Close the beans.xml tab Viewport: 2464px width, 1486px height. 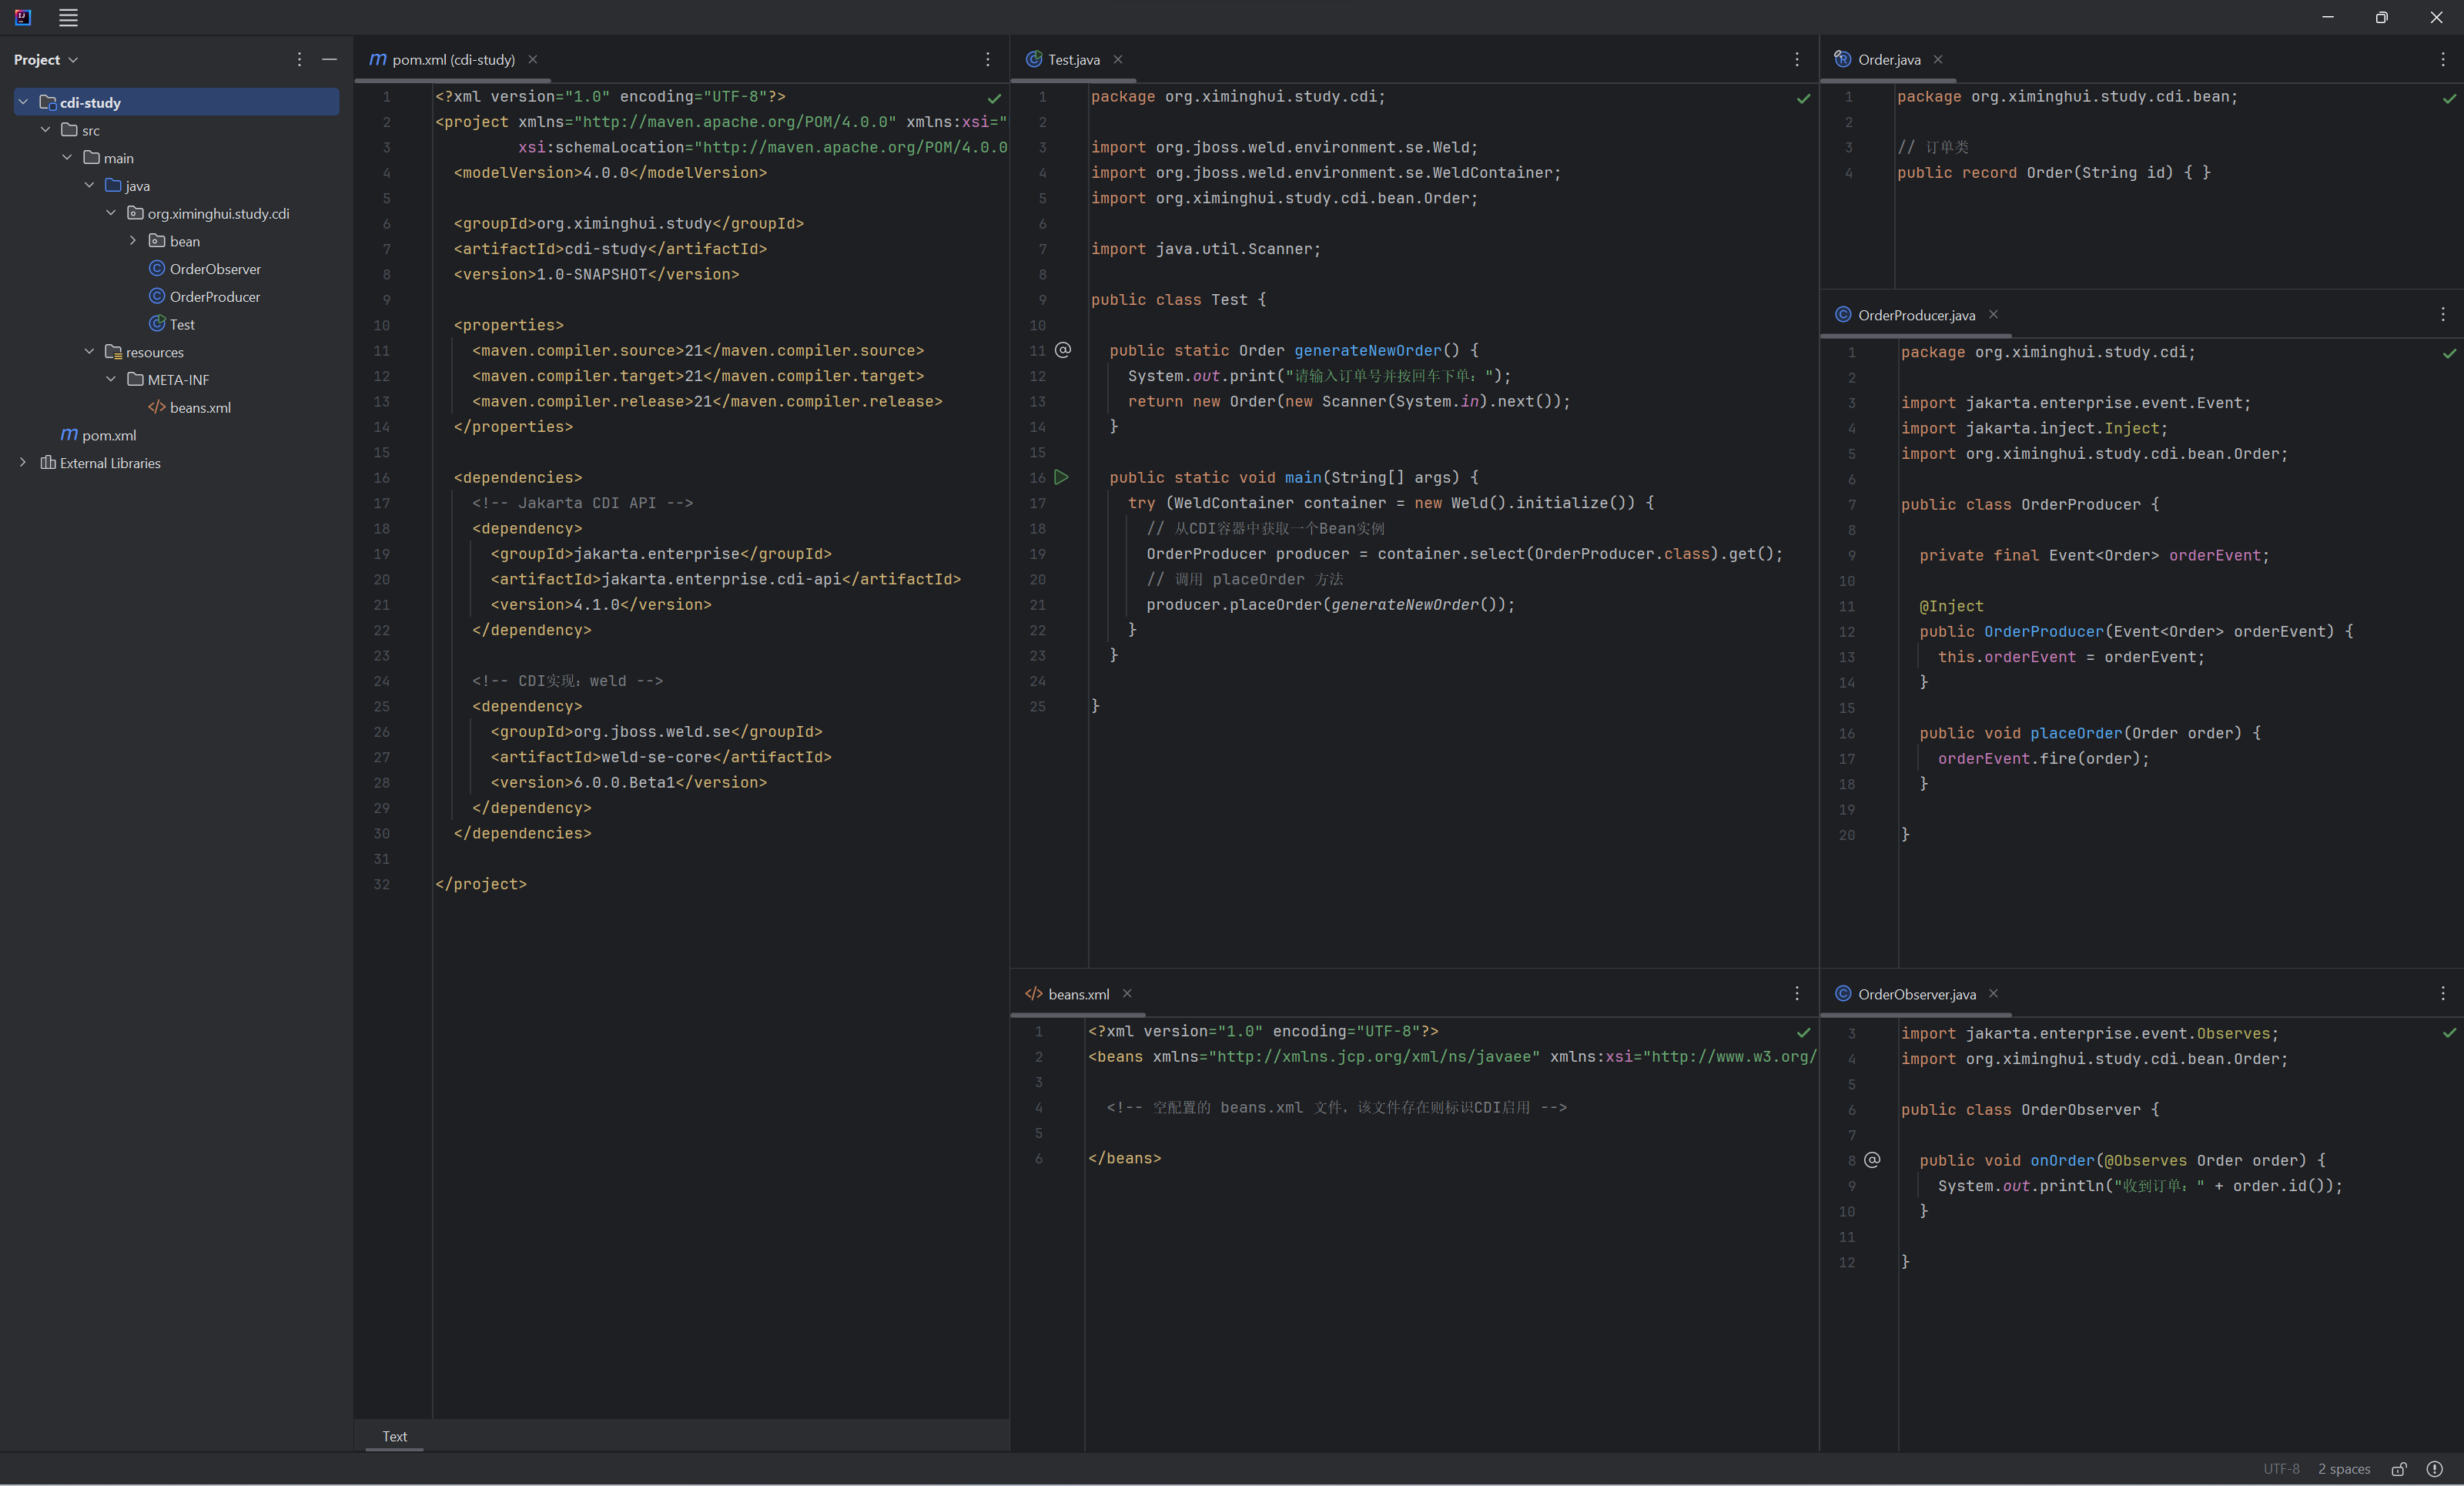(1127, 993)
